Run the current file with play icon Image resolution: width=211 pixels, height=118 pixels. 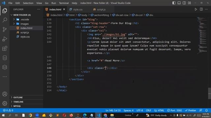coord(196,9)
